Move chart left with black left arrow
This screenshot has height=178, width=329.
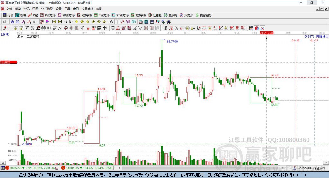tap(66, 22)
